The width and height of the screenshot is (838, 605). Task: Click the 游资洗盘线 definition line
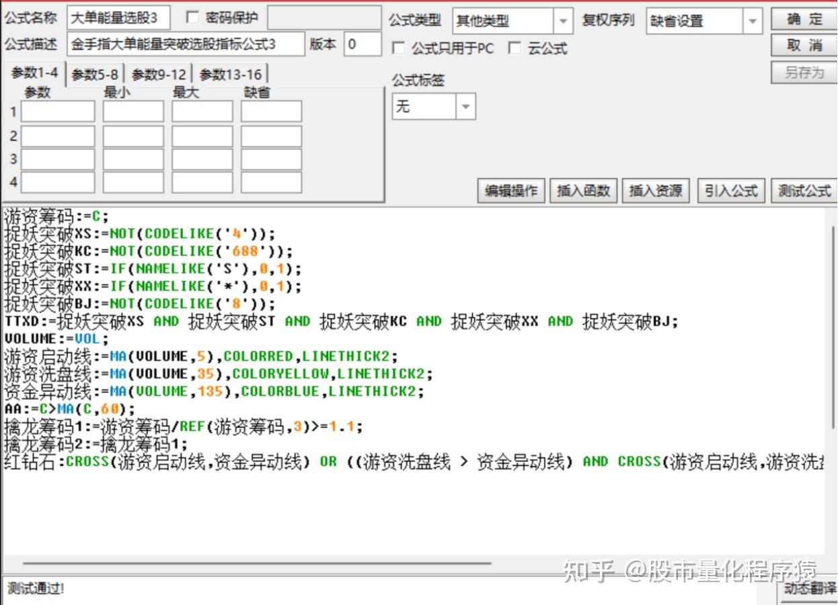click(219, 374)
